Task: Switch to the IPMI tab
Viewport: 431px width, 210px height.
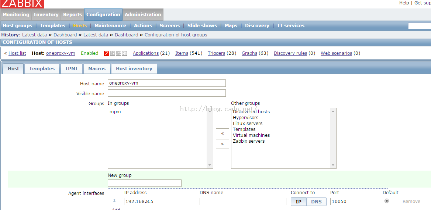Action: [71, 68]
